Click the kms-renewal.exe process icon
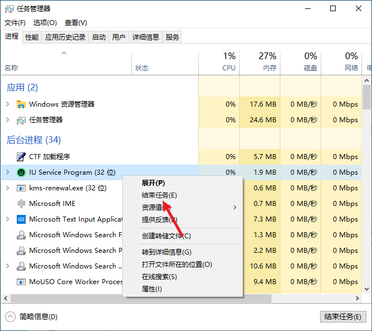 pos(21,188)
